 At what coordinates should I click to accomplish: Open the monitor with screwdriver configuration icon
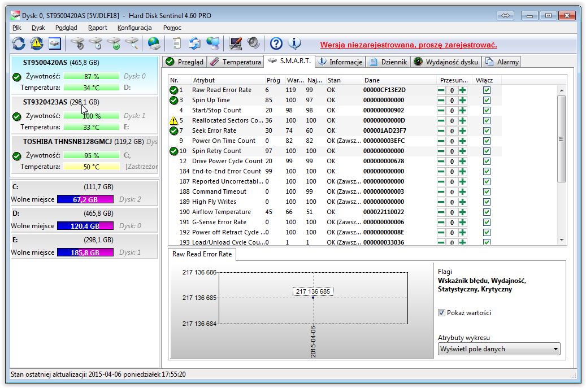coord(236,43)
